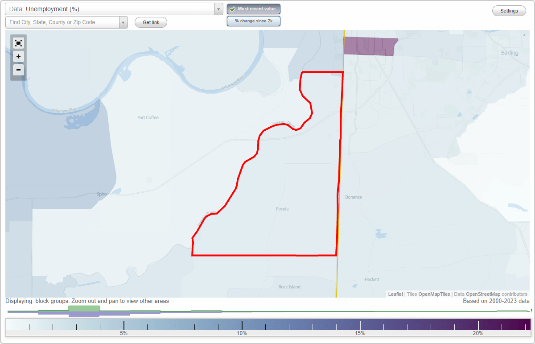The image size is (535, 344).
Task: Click the Hackett map label
Action: [x=372, y=279]
